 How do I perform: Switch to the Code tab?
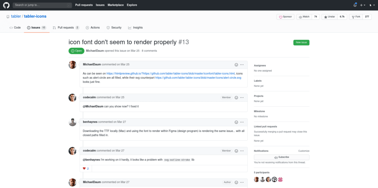click(x=15, y=27)
